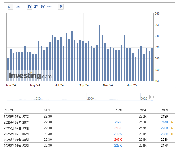Viewport: 180px width, 150px height.
Task: Click the 이전 column header
Action: pos(165,110)
